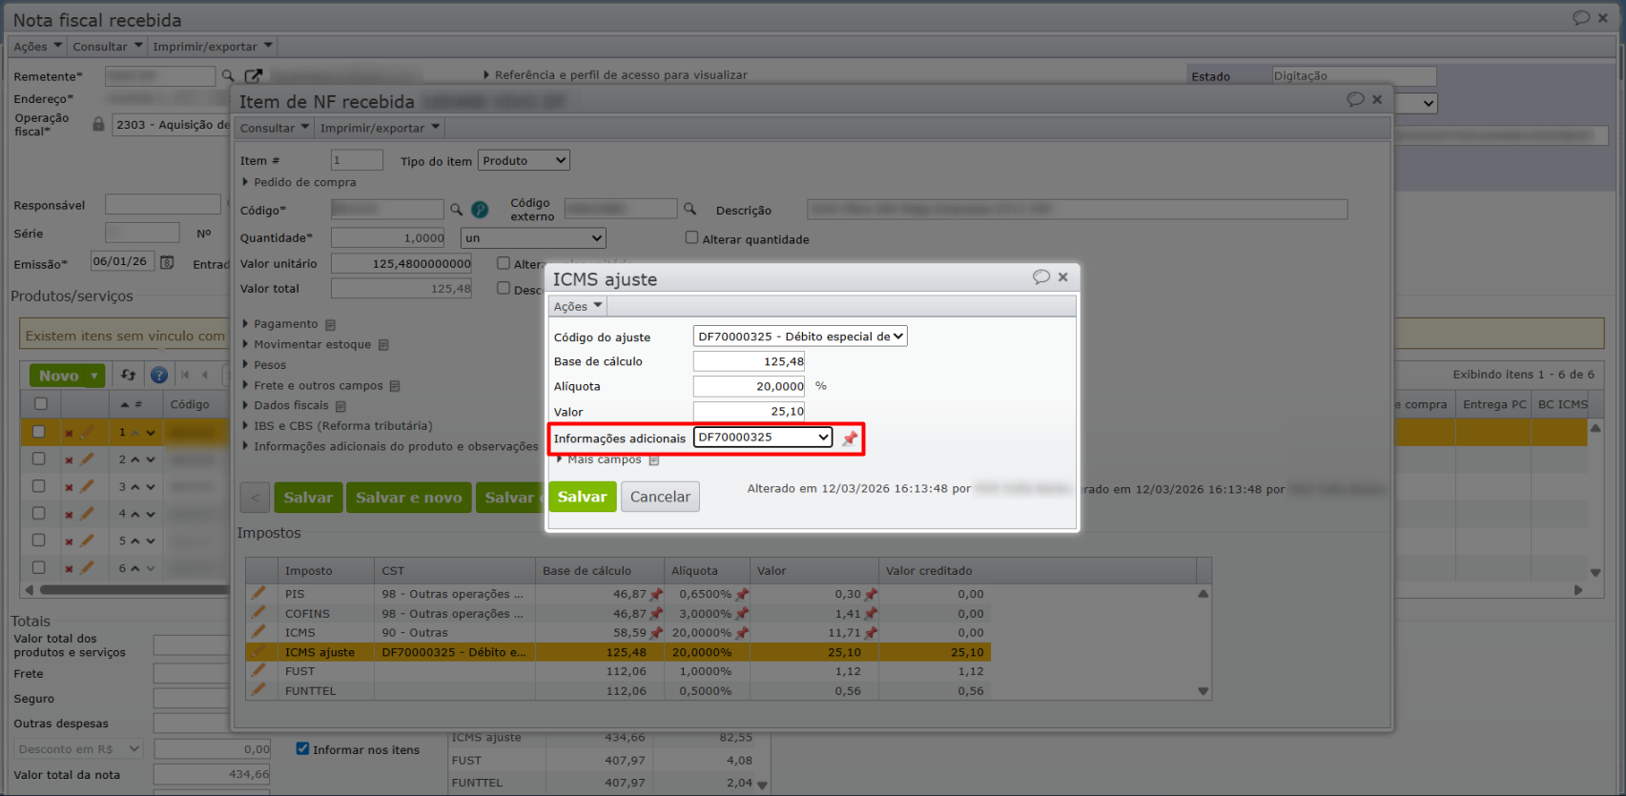1626x796 pixels.
Task: Expand the Movimentar estoque section
Action: pos(307,344)
